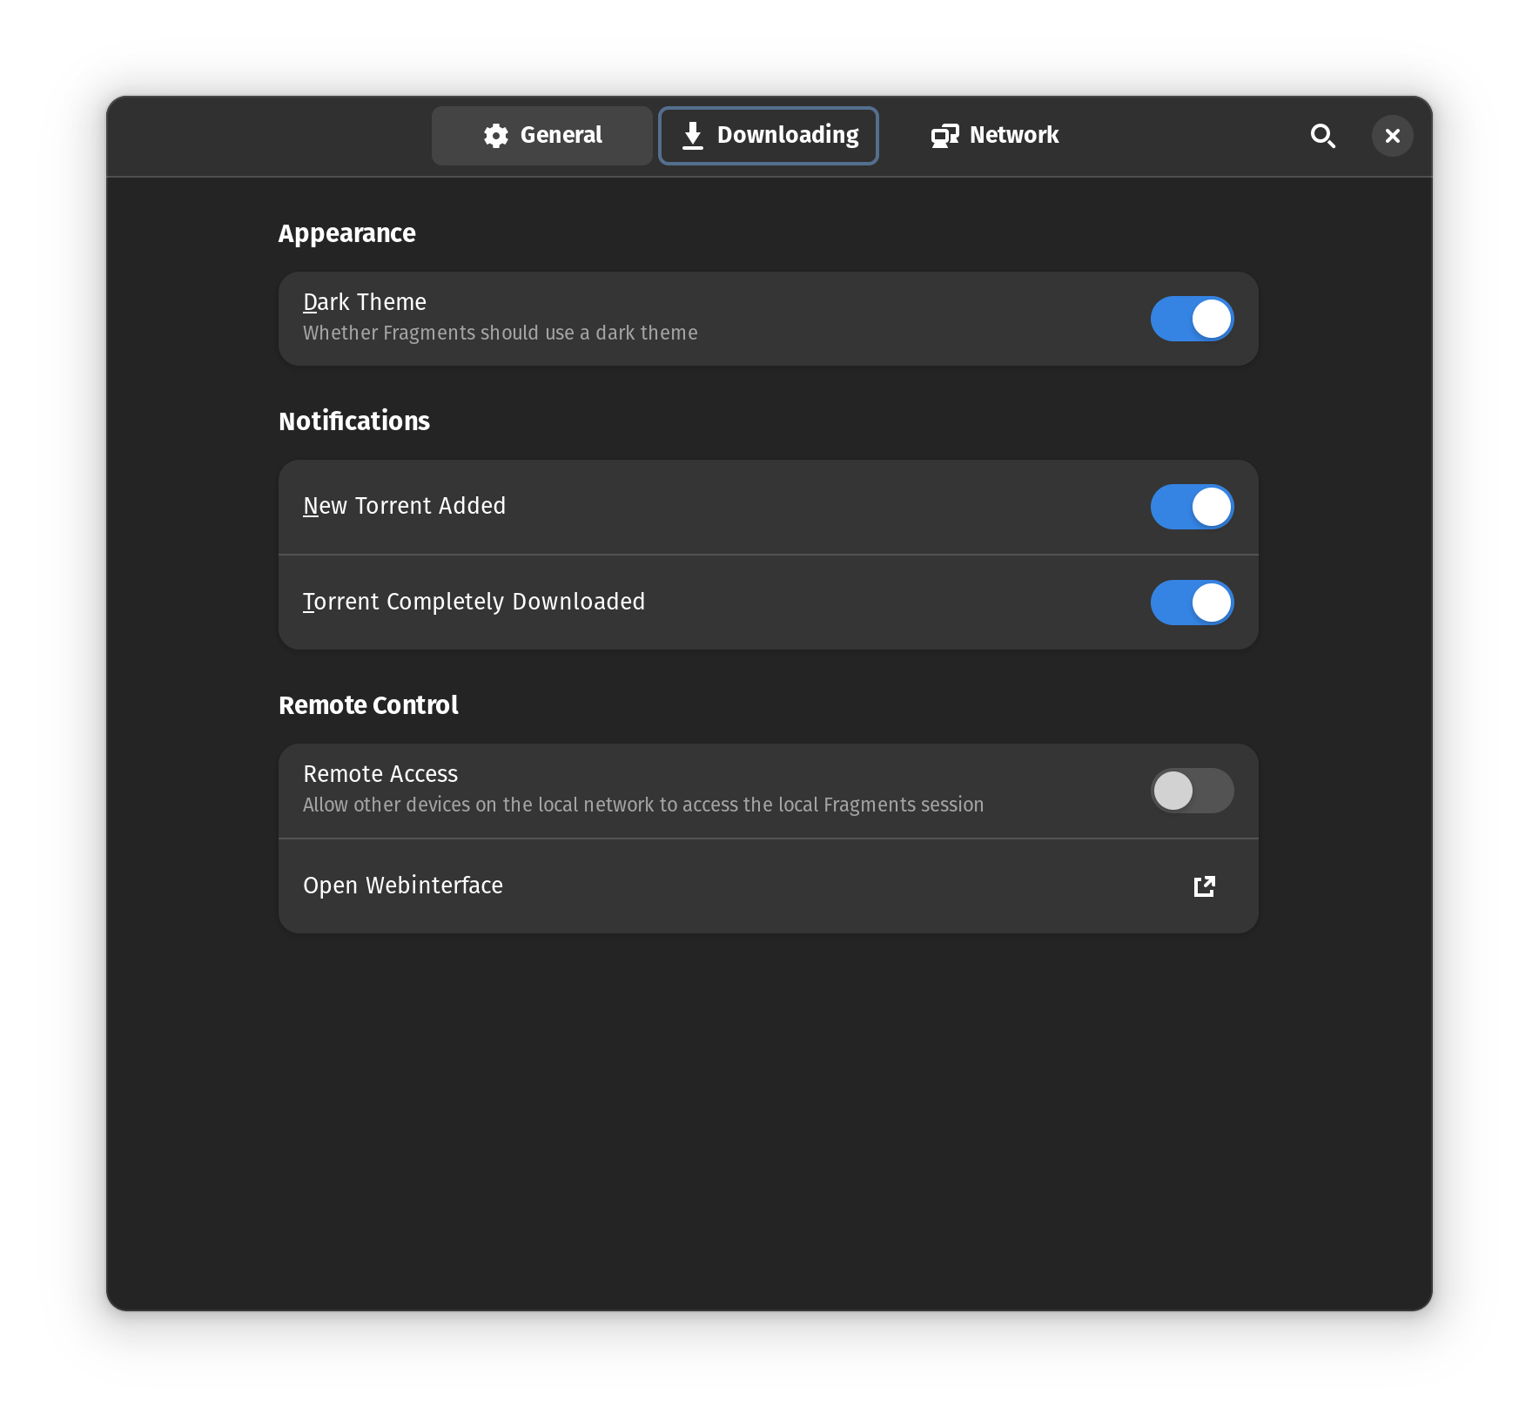The image size is (1539, 1428).
Task: Select the New Torrent Added label
Action: [404, 506]
